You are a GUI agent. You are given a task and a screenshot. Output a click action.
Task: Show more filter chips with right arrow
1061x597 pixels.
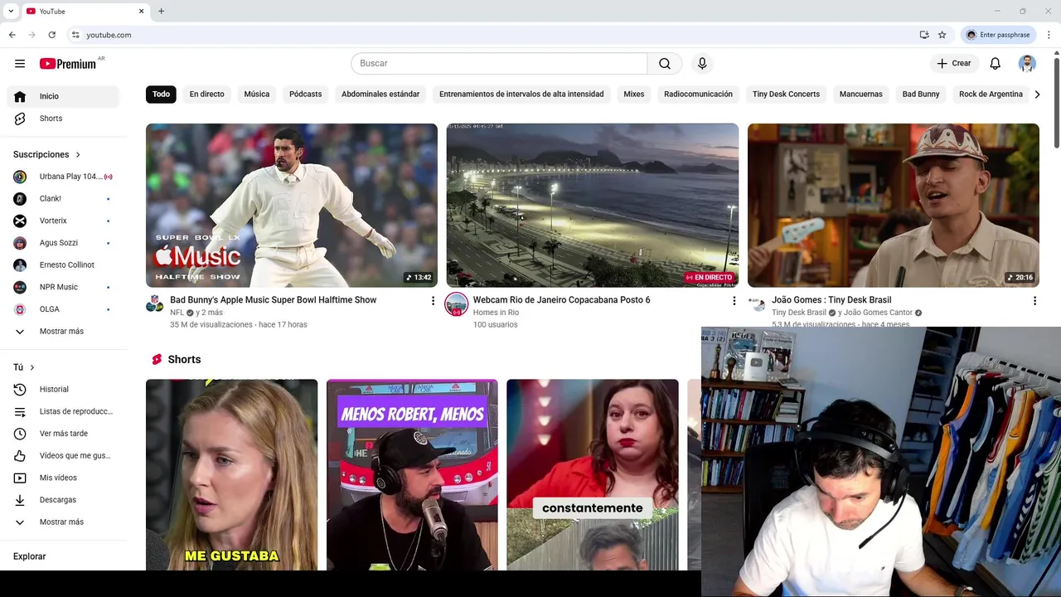(1037, 95)
